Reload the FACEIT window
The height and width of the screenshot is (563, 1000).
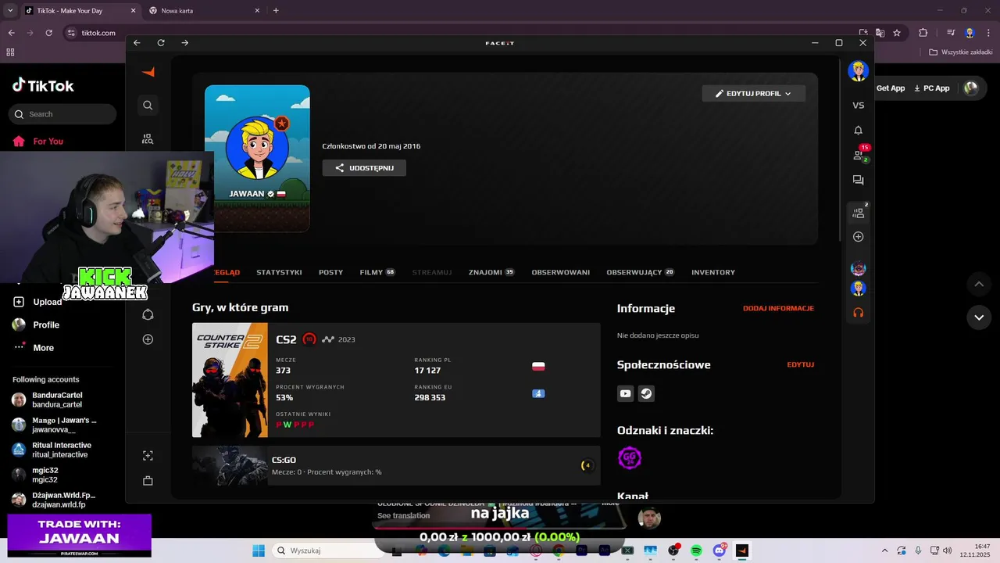pos(161,43)
